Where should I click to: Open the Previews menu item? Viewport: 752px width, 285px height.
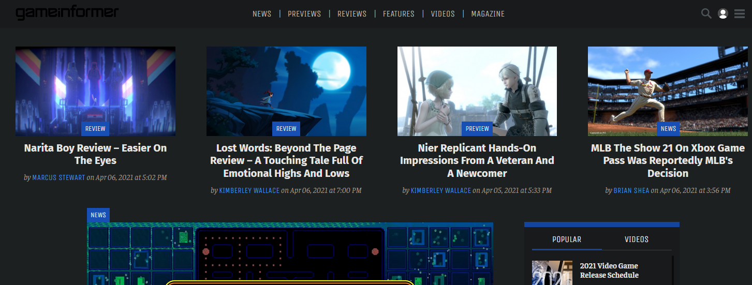click(304, 14)
